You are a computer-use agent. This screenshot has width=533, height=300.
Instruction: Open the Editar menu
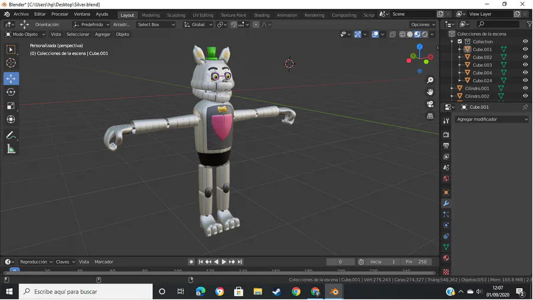coord(40,14)
